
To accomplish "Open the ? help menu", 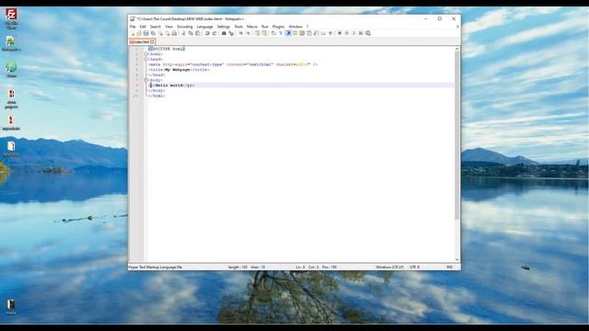I will pyautogui.click(x=307, y=27).
